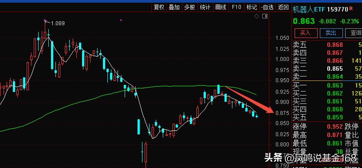362x168 pixels.
Task: Click the red R marker beside 159770
Action: [351, 8]
